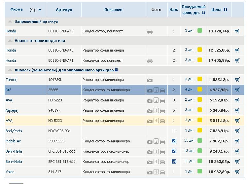
Task: Add Honda 80110-SNB-A43 to cart
Action: [237, 50]
